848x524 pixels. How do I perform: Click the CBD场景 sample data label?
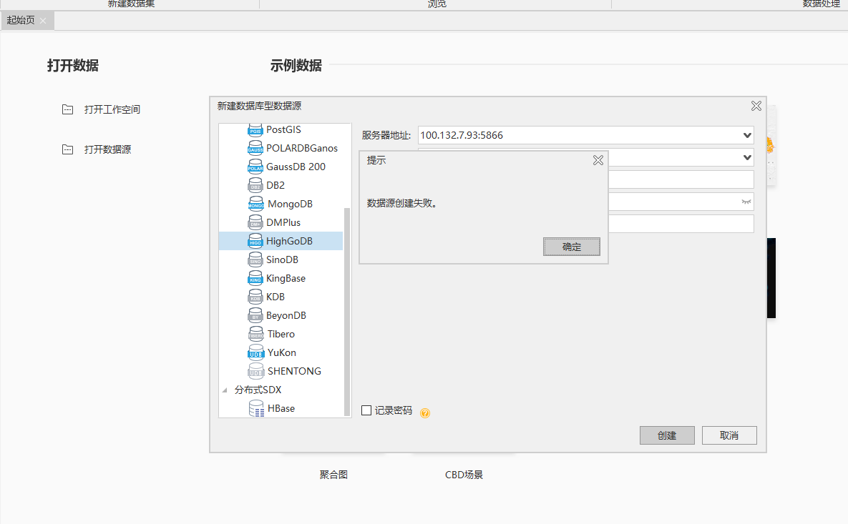tap(464, 475)
